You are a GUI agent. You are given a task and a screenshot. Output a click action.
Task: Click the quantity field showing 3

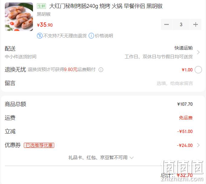click(x=181, y=24)
